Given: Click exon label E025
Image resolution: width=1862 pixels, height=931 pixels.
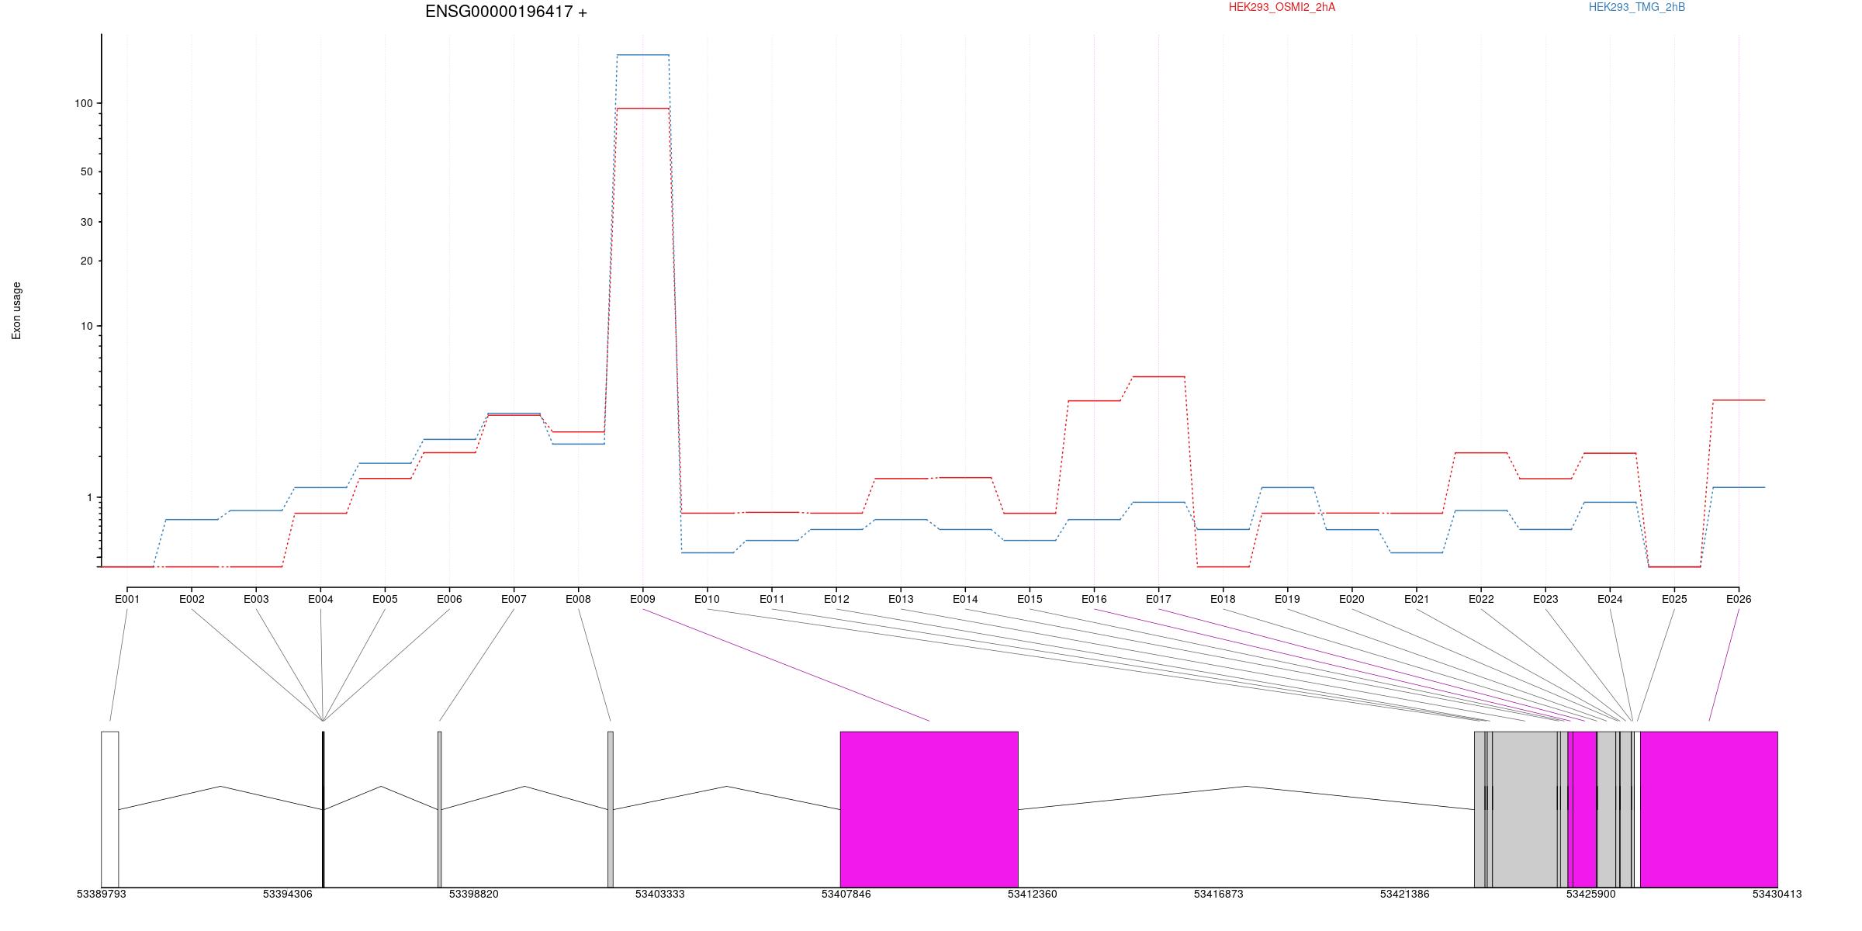Looking at the screenshot, I should click(1674, 599).
